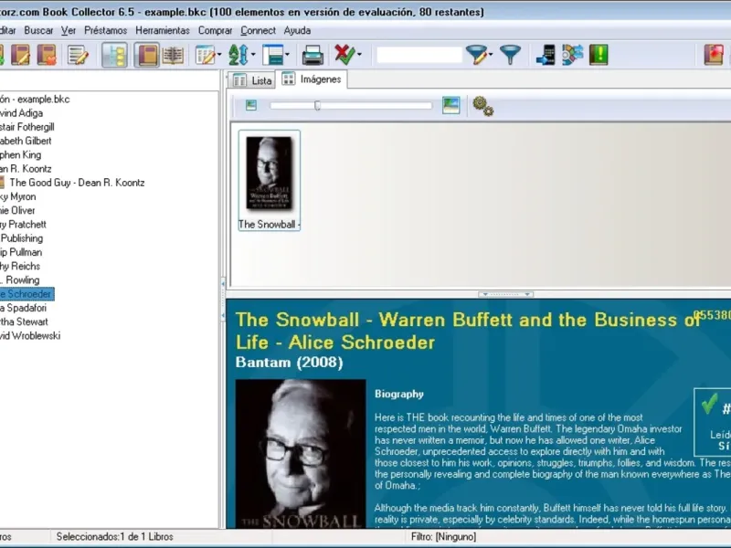Open the Préstamos menu

(x=105, y=31)
